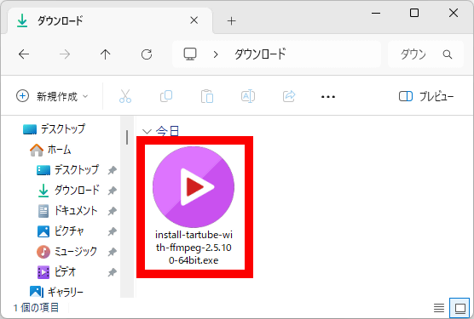Add a new tab with plus button
The height and width of the screenshot is (319, 474).
tap(232, 20)
